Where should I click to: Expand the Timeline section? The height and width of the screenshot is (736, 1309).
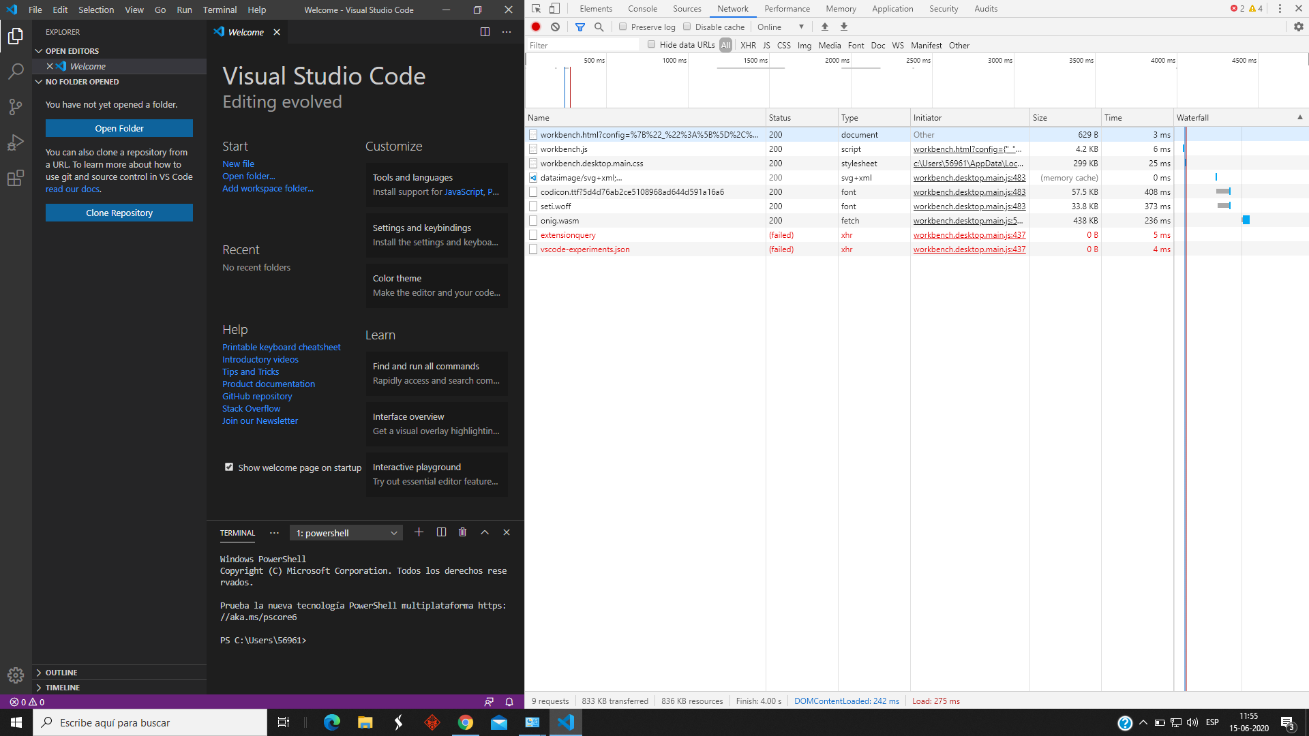coord(63,688)
